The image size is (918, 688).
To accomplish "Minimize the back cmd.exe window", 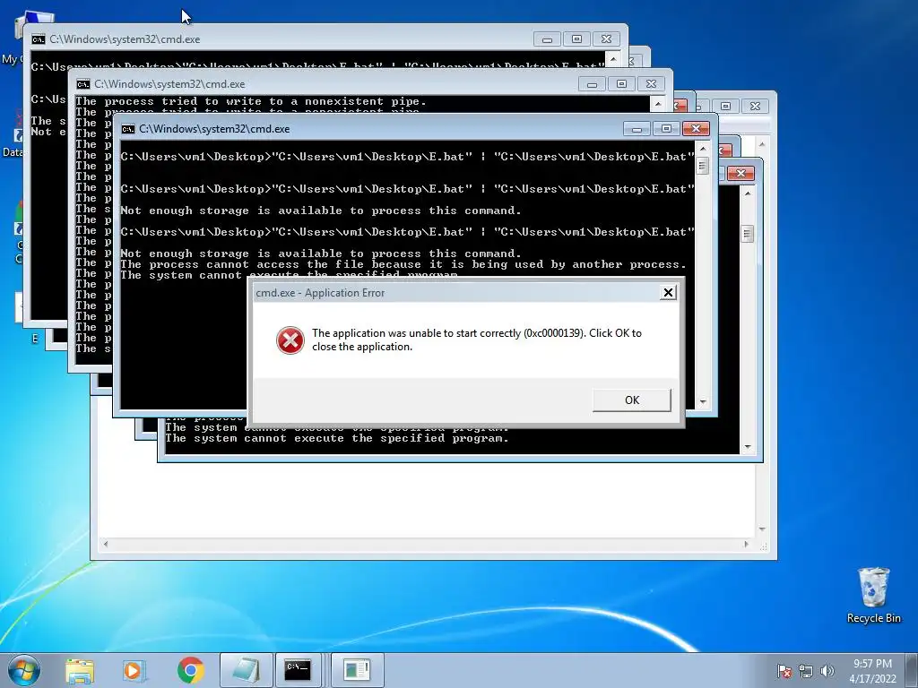I will tap(548, 39).
